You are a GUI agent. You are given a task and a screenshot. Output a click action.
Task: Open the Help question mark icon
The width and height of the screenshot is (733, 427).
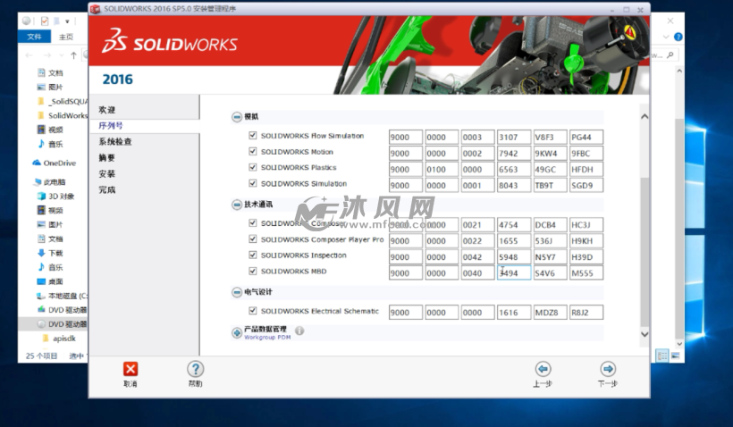pos(196,369)
